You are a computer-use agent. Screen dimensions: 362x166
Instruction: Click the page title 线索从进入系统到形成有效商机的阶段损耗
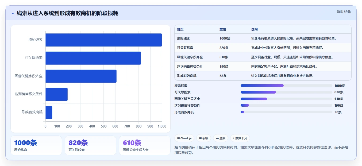tap(67, 13)
